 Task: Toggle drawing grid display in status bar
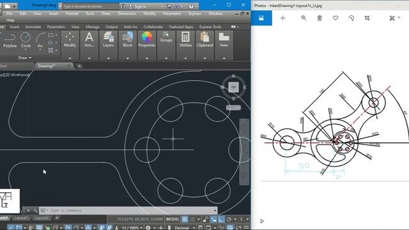coord(185,219)
